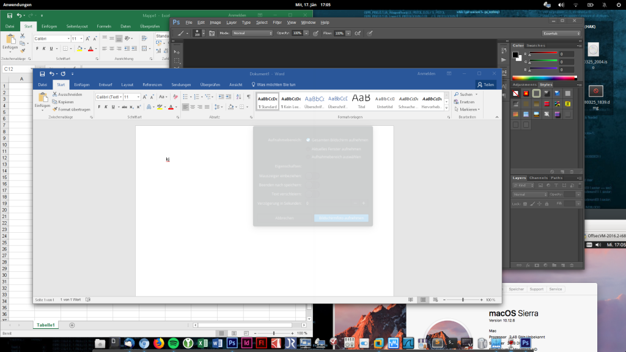Viewport: 626px width, 352px height.
Task: Toggle airbrush option in Photoshop options bar
Action: [x=358, y=34]
